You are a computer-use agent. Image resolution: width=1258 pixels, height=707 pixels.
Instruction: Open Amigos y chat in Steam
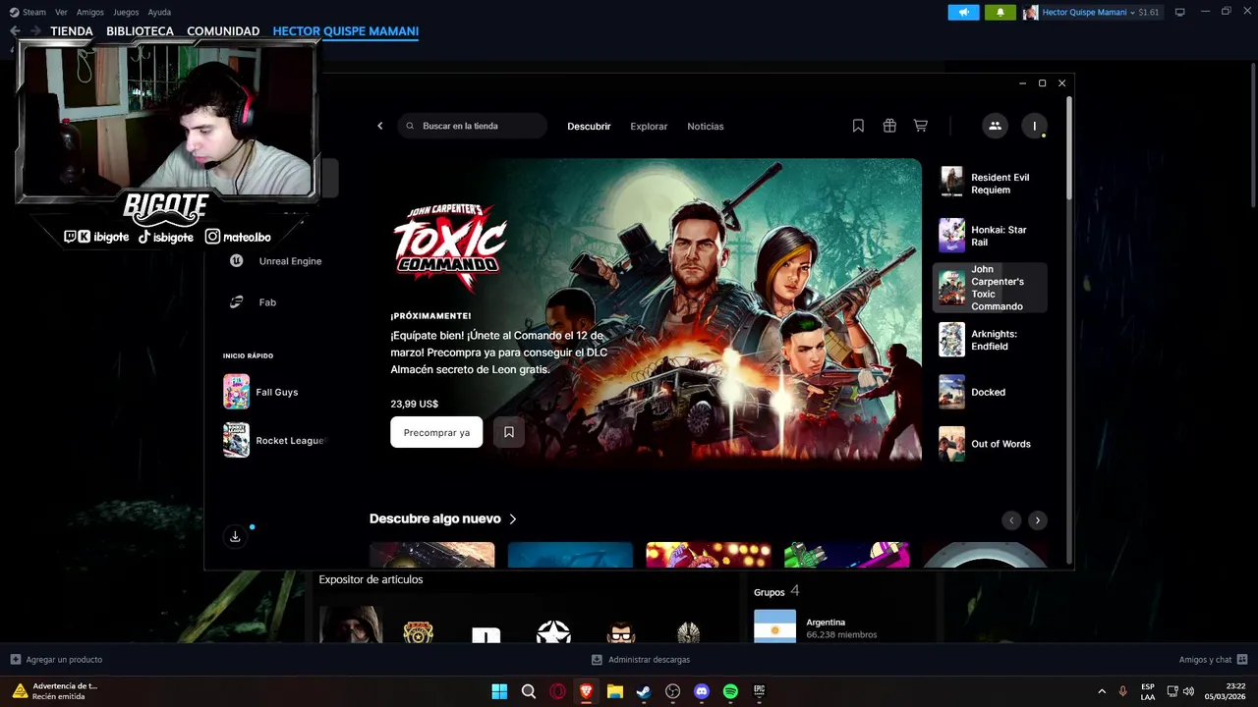click(1214, 660)
